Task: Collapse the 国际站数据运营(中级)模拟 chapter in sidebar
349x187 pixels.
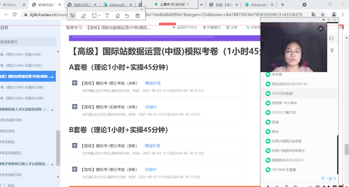Action: [x=52, y=77]
